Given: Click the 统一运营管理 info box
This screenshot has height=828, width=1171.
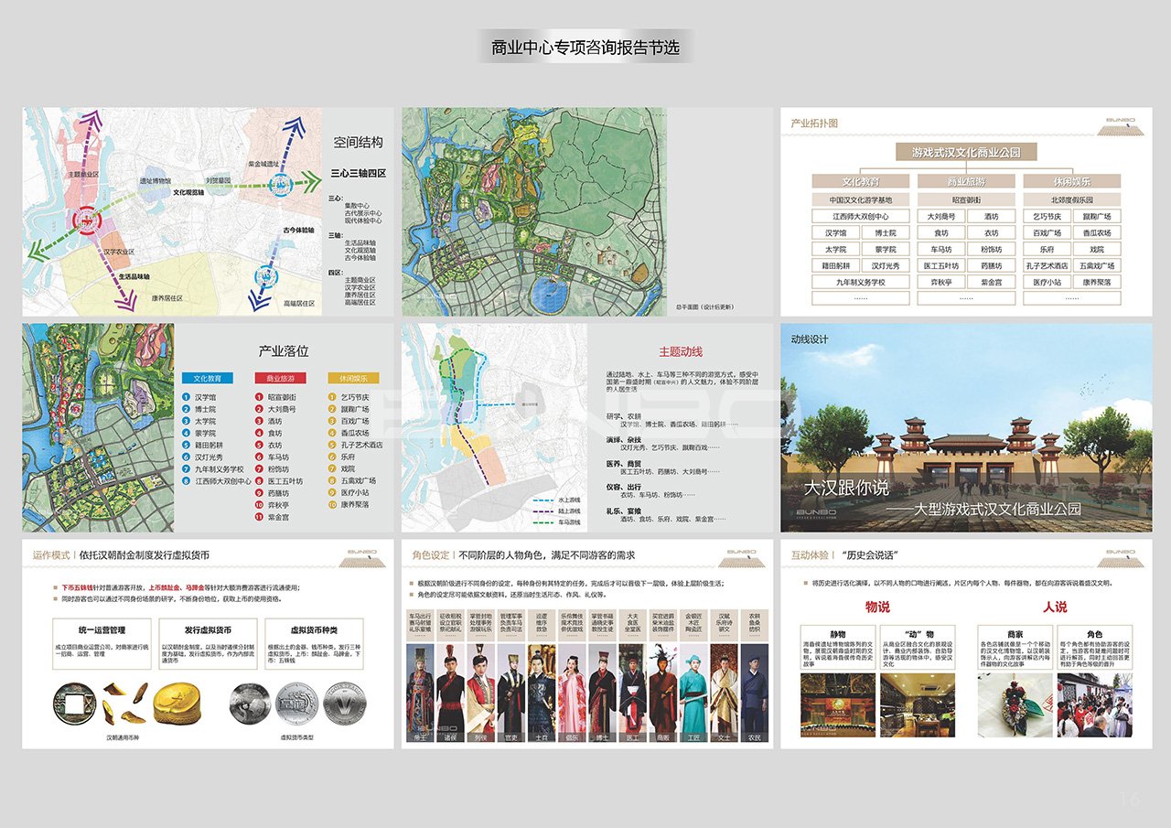Looking at the screenshot, I should pos(102,646).
